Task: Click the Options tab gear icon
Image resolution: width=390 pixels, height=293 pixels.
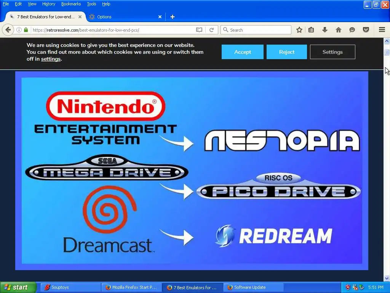Action: (x=92, y=17)
